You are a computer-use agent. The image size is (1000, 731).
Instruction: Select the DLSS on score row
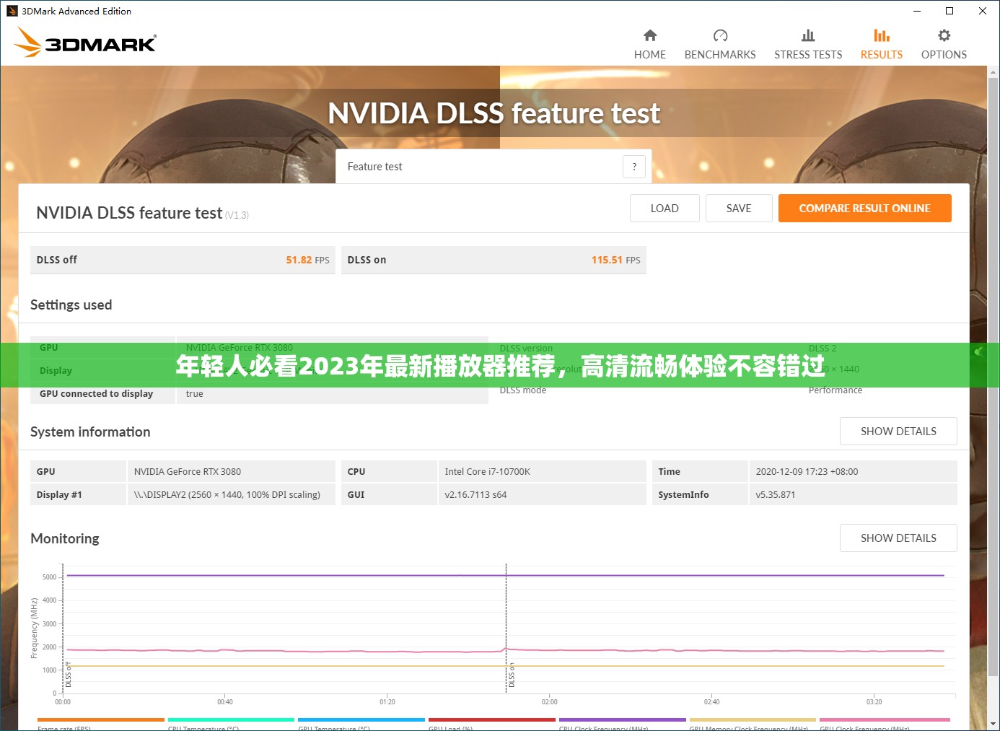(494, 260)
